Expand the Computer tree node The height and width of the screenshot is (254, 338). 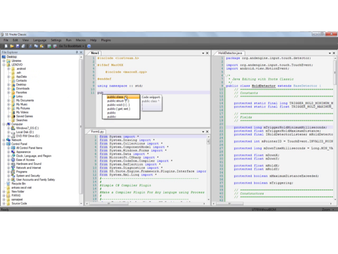point(4,124)
